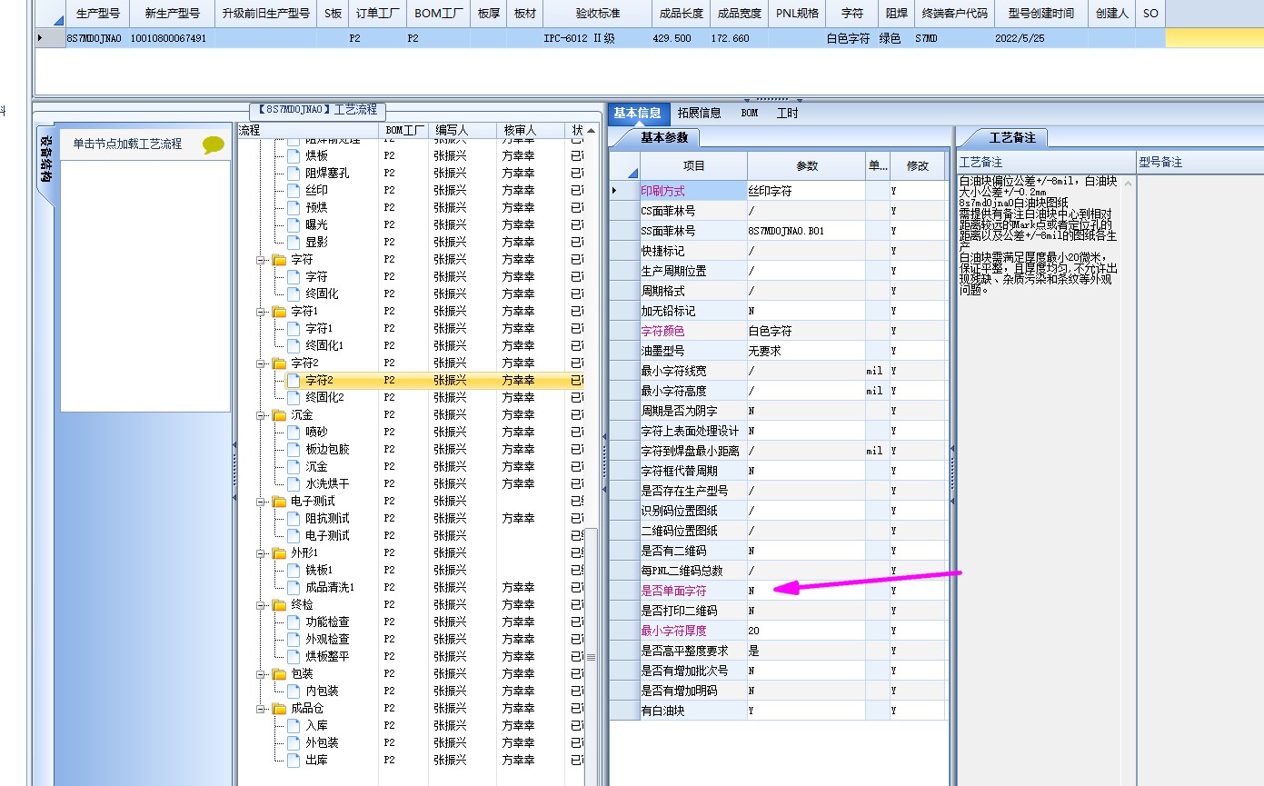1264x786 pixels.
Task: Click the document icon beside 成品清洗1
Action: coord(294,588)
